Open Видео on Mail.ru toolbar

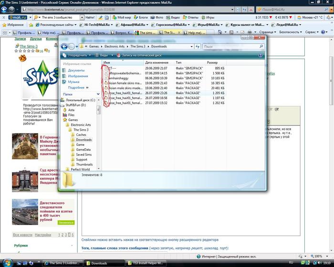173,18
